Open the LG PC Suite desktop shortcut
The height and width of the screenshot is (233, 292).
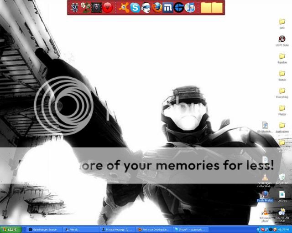pos(282,39)
